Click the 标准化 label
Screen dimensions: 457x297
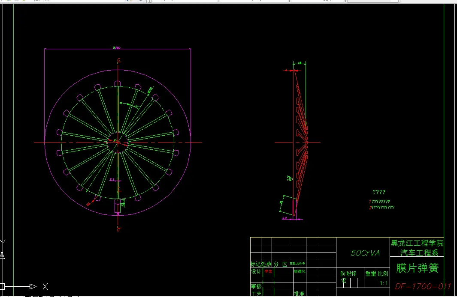pos(300,271)
